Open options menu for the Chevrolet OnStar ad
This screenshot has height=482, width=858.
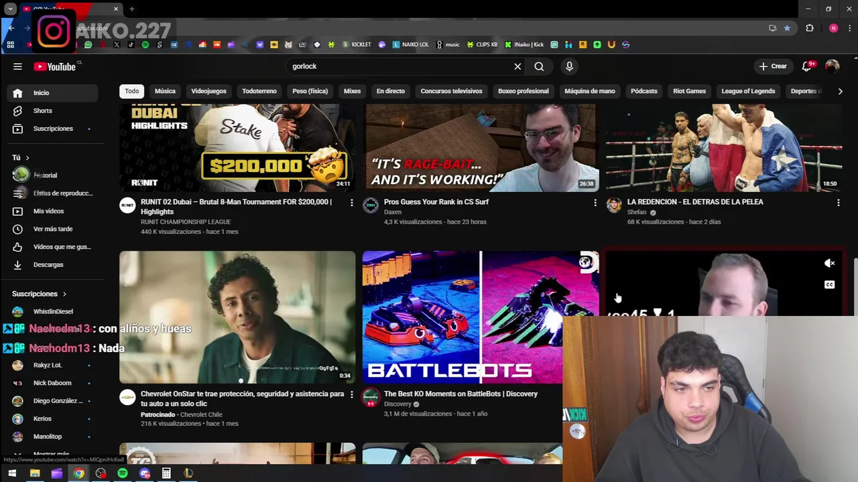tap(351, 394)
